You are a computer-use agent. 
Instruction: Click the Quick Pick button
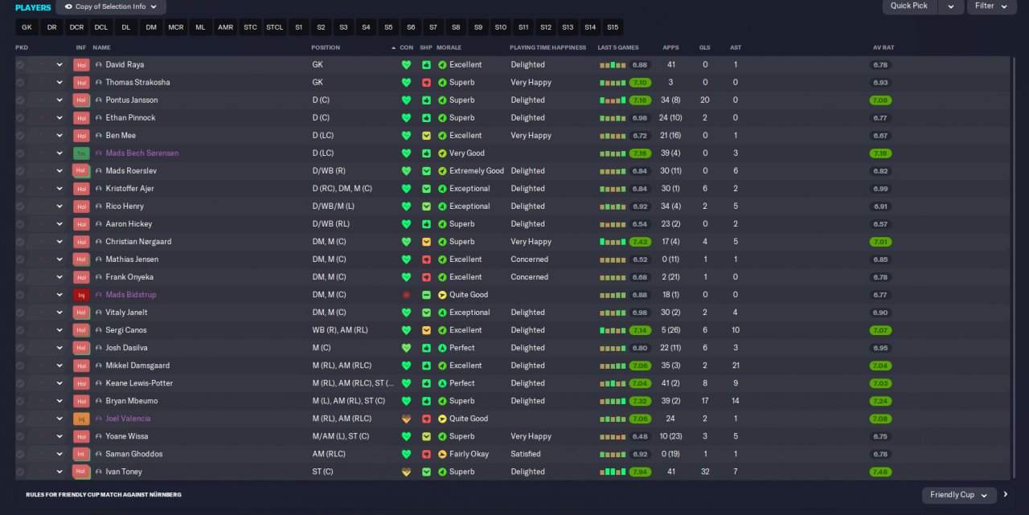point(910,6)
